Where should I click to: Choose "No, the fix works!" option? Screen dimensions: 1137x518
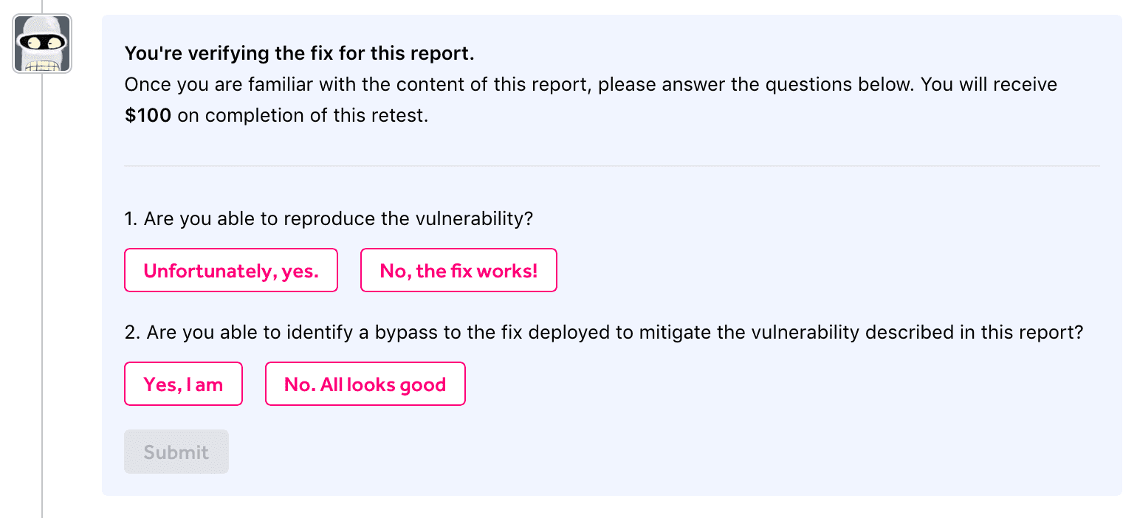click(x=458, y=271)
